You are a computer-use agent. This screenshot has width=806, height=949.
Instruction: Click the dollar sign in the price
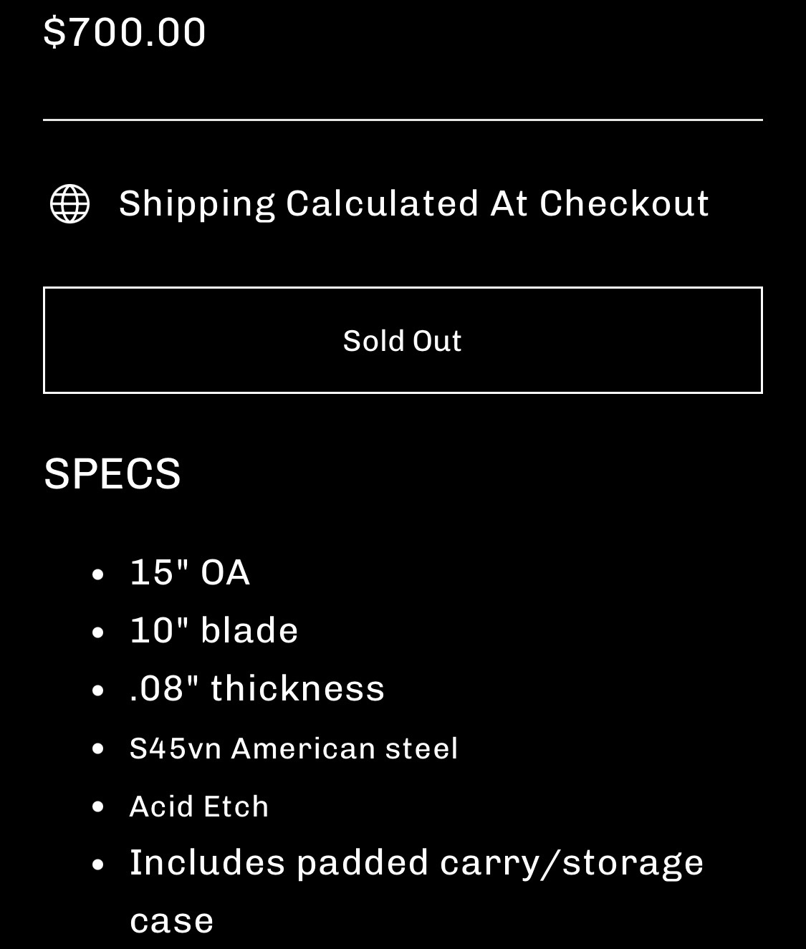[54, 32]
